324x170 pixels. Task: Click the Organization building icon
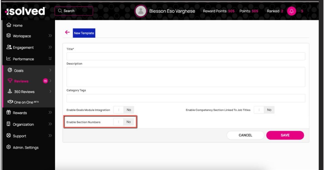point(8,124)
